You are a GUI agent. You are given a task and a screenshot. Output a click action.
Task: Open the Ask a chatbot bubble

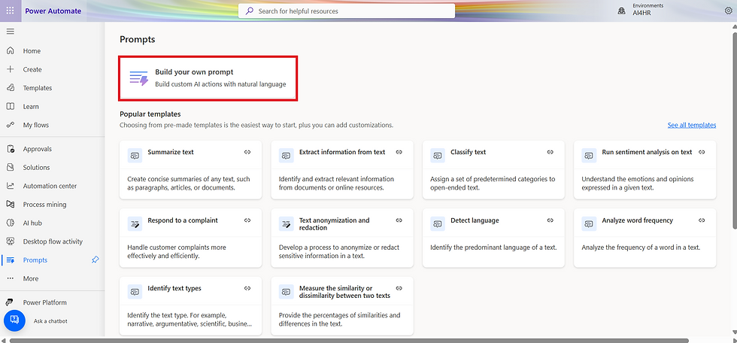pyautogui.click(x=14, y=320)
